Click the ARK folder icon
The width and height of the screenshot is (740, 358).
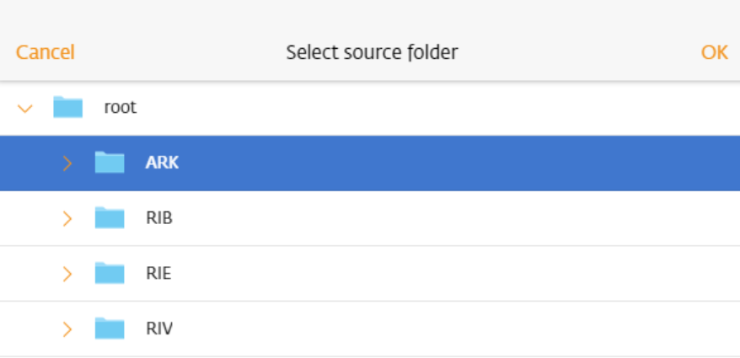(x=110, y=163)
